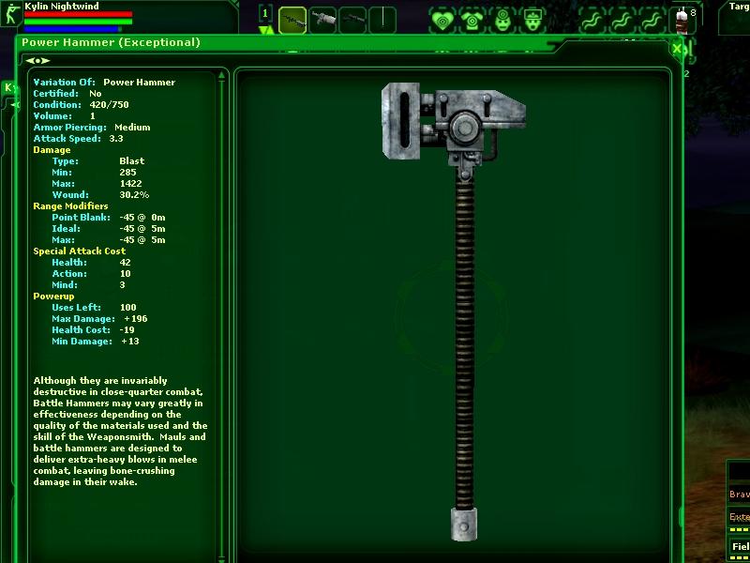Click the damage Type Blast row
This screenshot has height=563, width=750.
pyautogui.click(x=98, y=160)
